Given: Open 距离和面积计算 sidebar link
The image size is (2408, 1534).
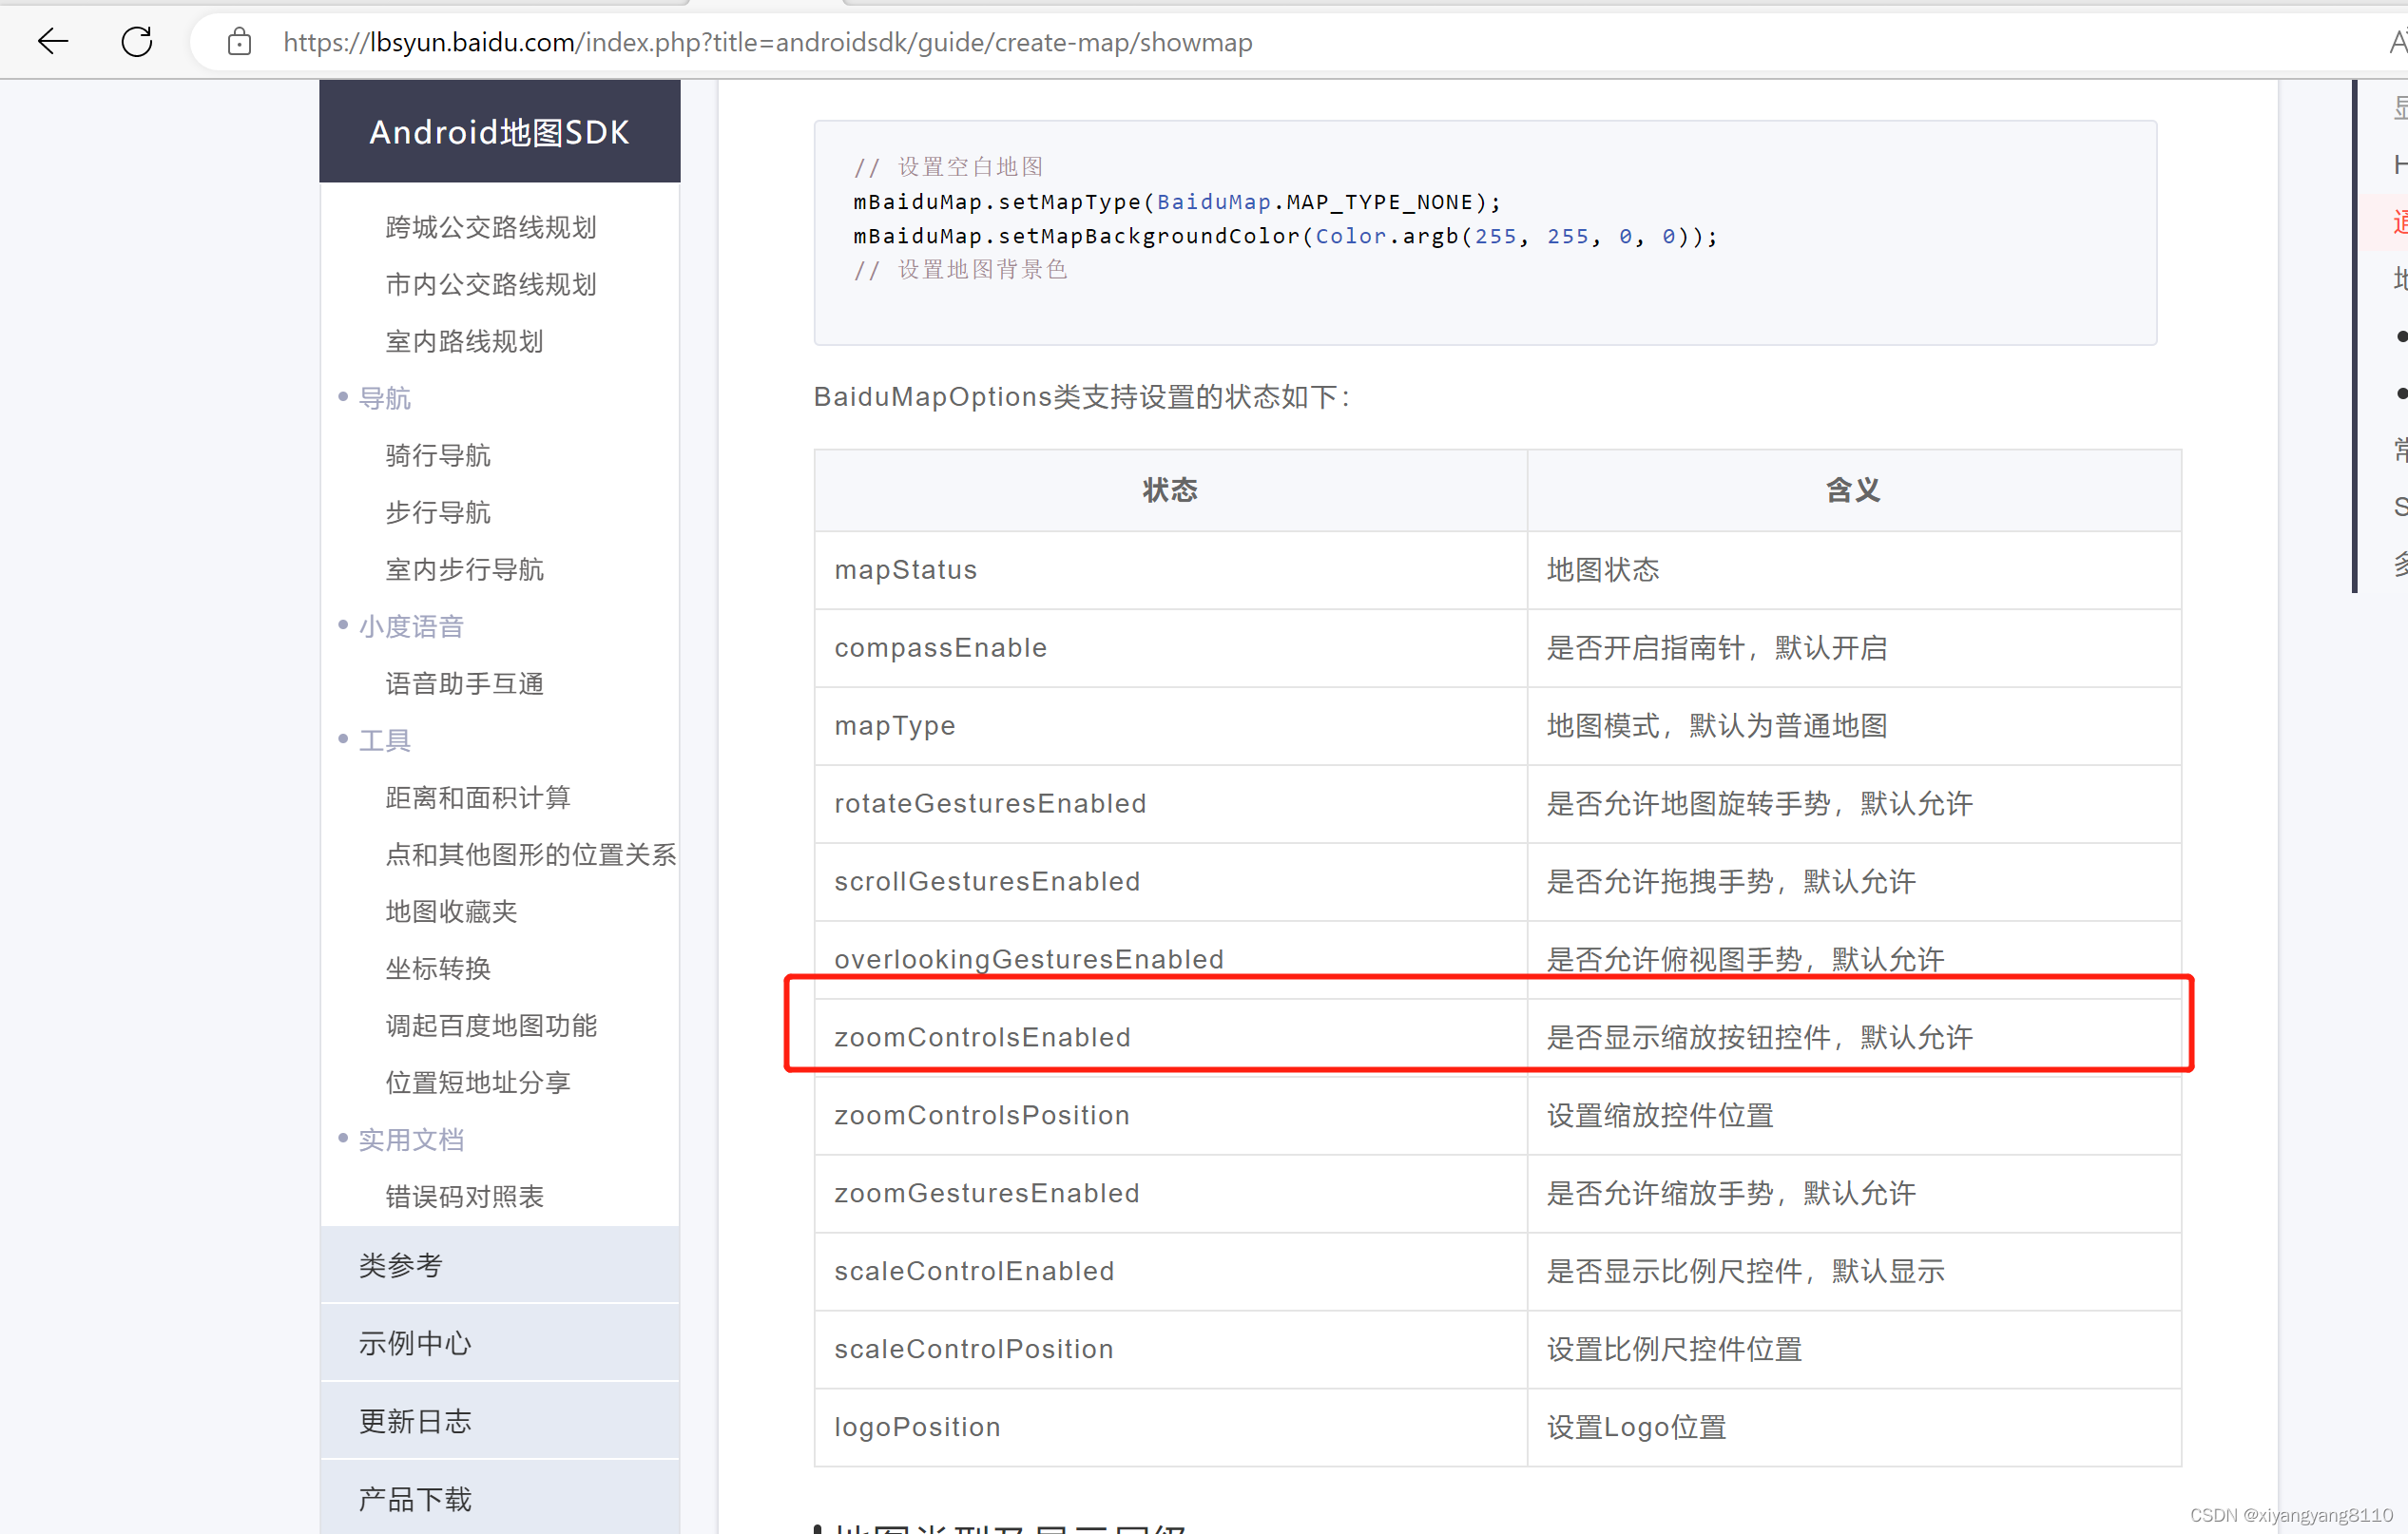Looking at the screenshot, I should [x=478, y=797].
